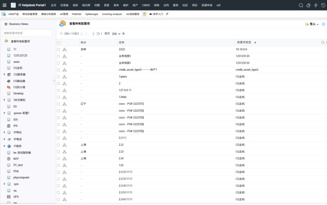This screenshot has width=327, height=205.
Task: Expand the IT服务 tree node
Action: coord(4,146)
